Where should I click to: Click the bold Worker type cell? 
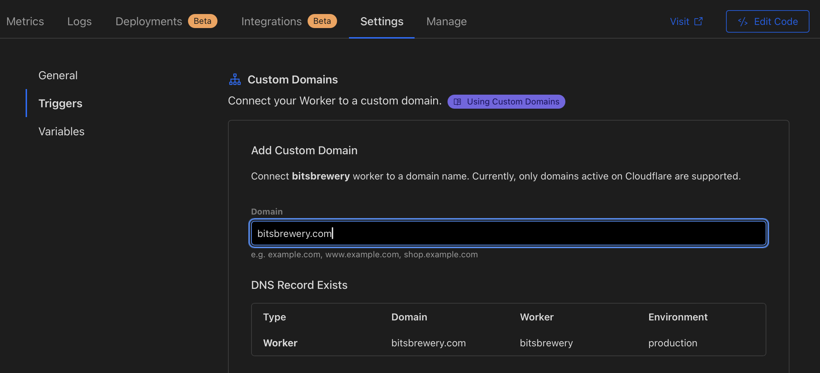coord(280,343)
